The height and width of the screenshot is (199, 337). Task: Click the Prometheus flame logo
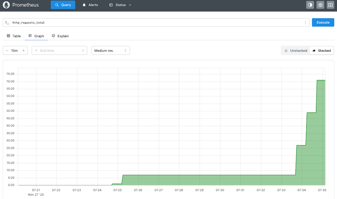[6, 5]
